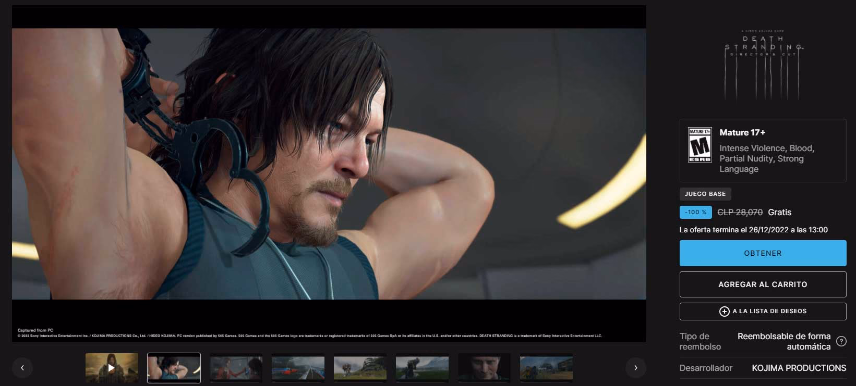The width and height of the screenshot is (856, 386).
Task: Open thumbnail showing red and blue race track
Action: [298, 368]
